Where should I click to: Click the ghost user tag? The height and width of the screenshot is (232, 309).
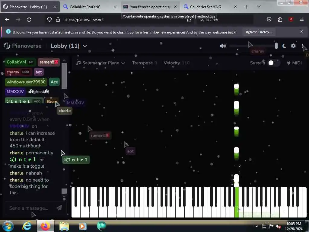click(39, 92)
